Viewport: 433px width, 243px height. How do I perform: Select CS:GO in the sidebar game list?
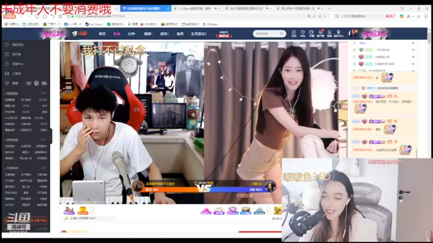tap(25, 112)
